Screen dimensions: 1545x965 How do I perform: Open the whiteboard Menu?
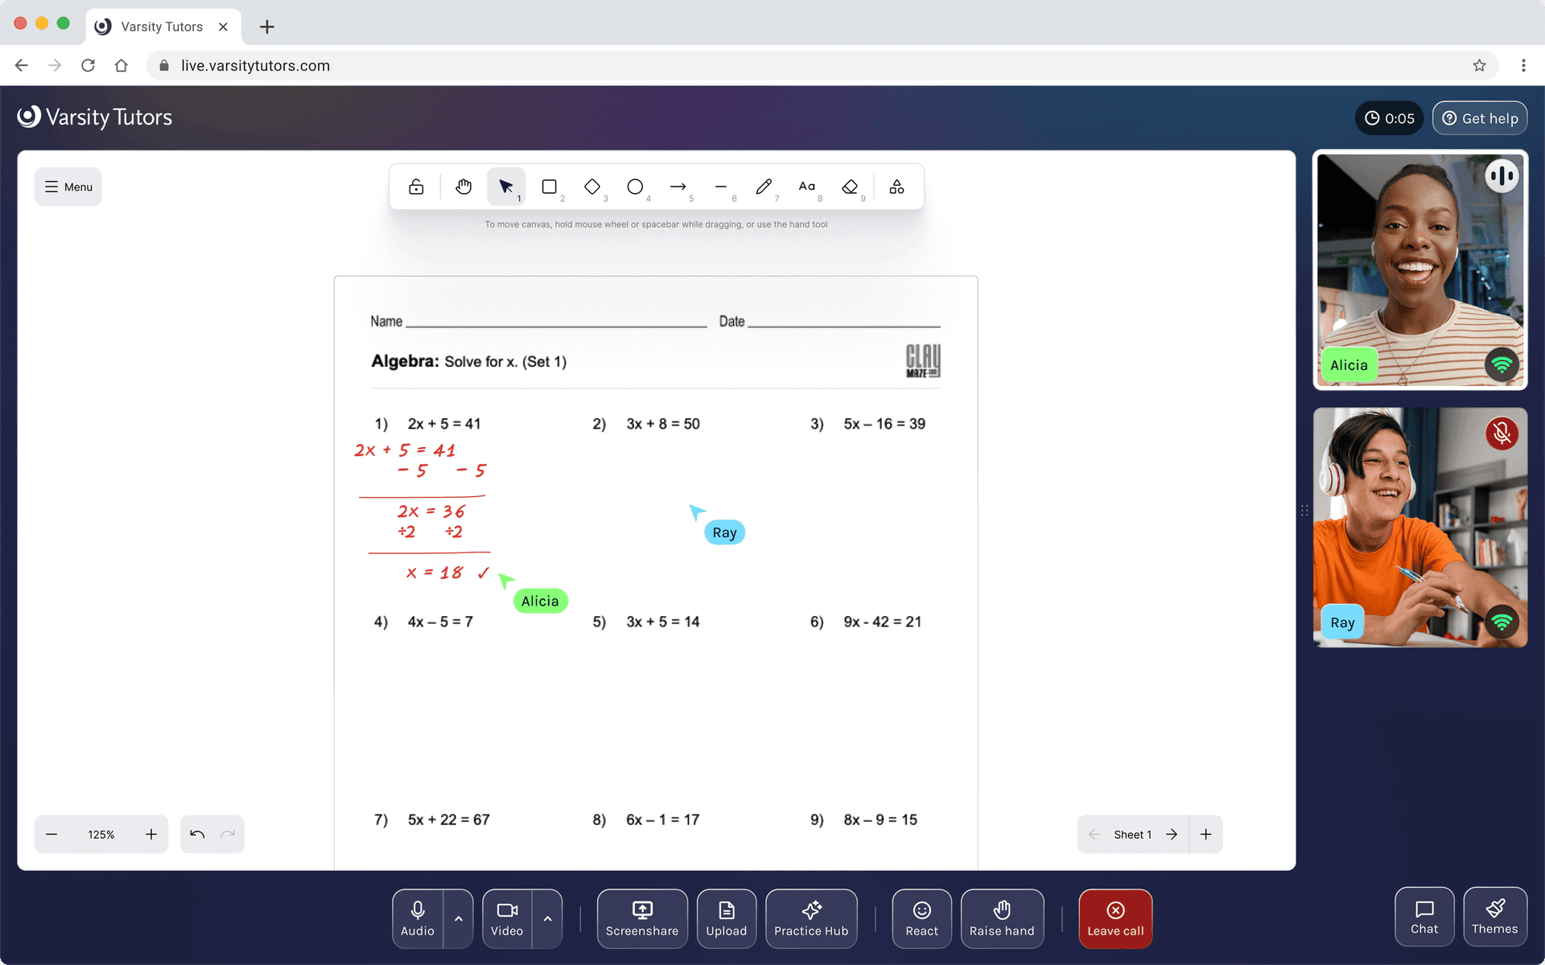click(68, 187)
